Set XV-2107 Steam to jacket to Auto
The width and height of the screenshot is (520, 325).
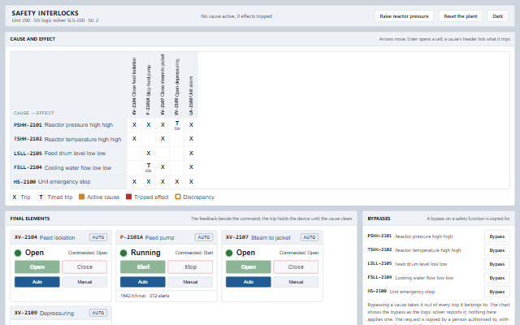249,282
